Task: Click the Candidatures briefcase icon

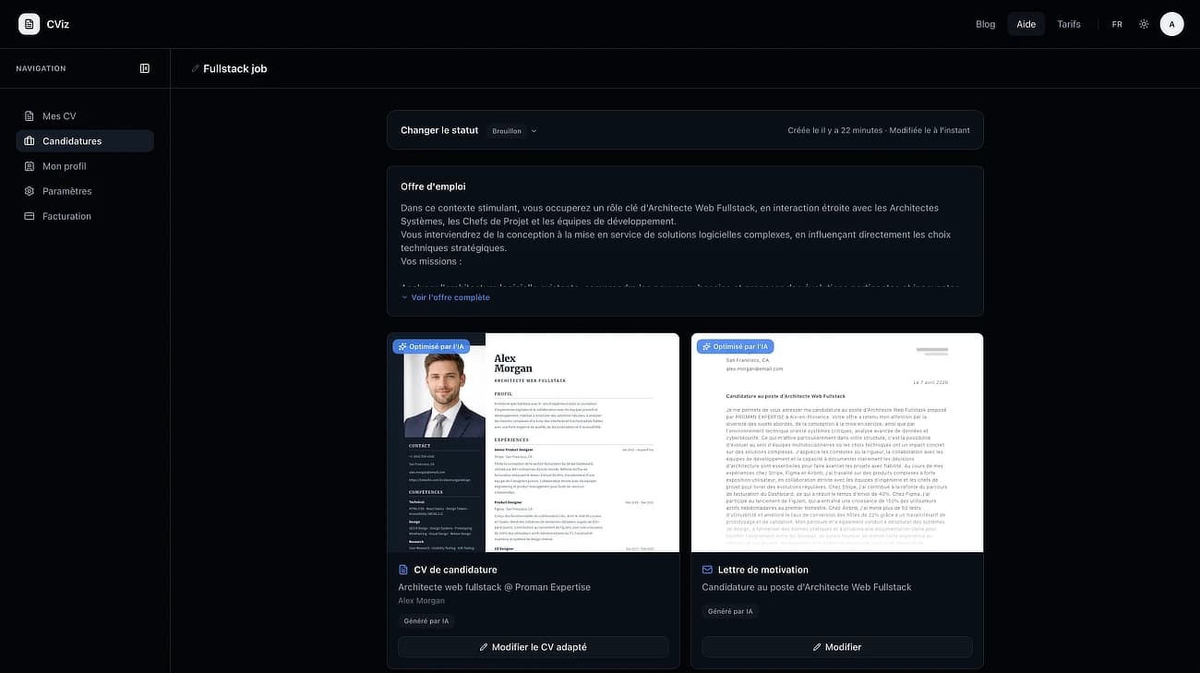Action: pos(29,141)
